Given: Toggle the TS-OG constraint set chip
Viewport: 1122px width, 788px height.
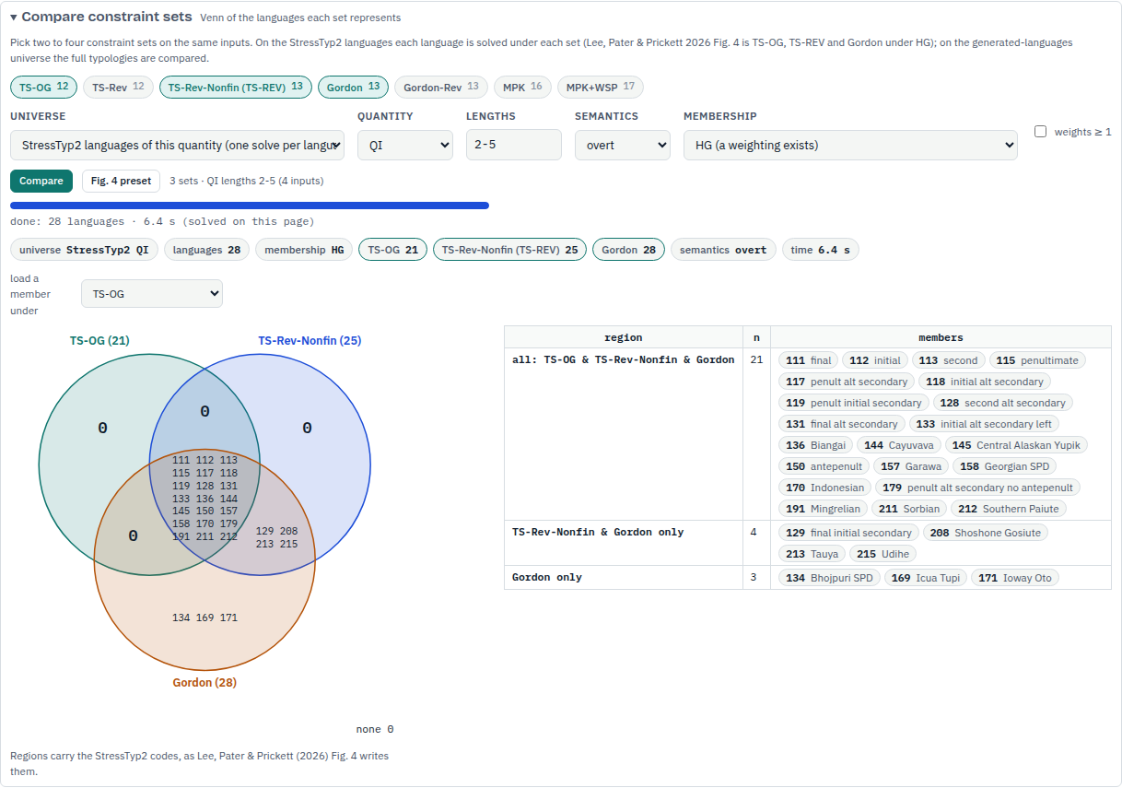Looking at the screenshot, I should click(44, 88).
